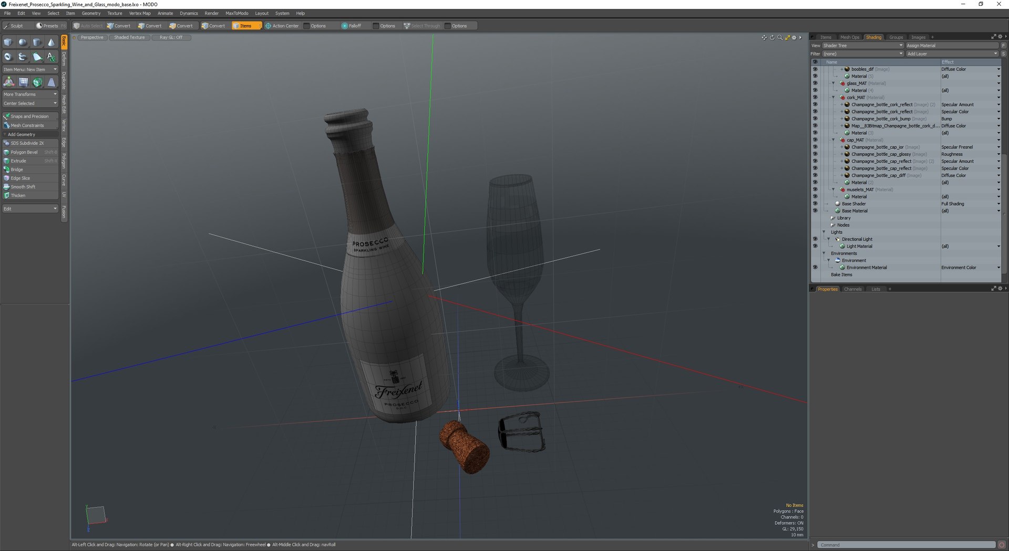Screen dimensions: 1009x551
Task: Select the Torus primitive tool
Action: (8, 57)
